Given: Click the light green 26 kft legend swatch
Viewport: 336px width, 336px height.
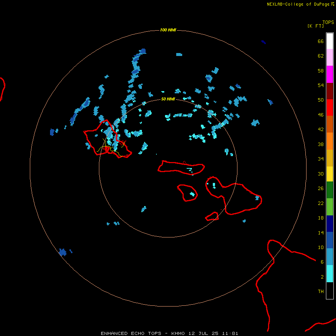Looking at the screenshot, I should [330, 207].
